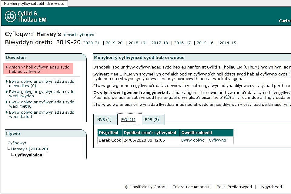Switch to the EPS (3) tab
This screenshot has width=291, height=194.
[x=152, y=120]
